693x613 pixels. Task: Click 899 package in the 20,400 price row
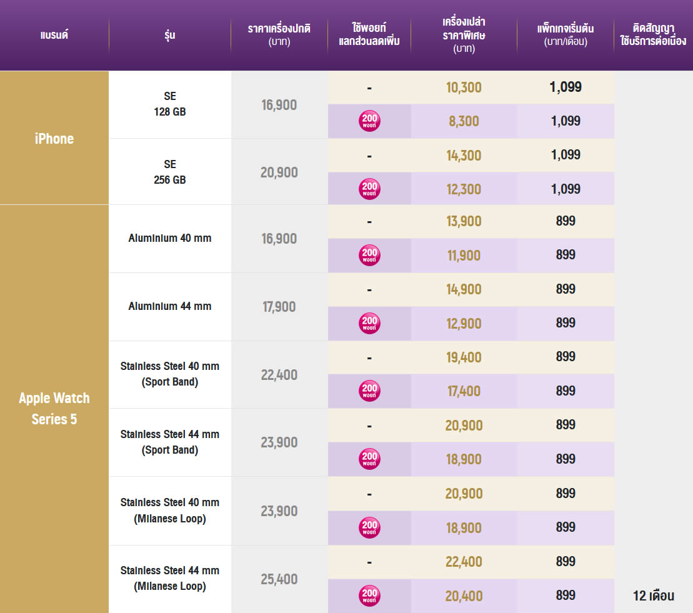[x=566, y=595]
